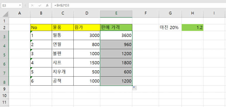Viewport: 226px width, 107px height.
Task: Click the No cell containing 1
Action: [41, 35]
